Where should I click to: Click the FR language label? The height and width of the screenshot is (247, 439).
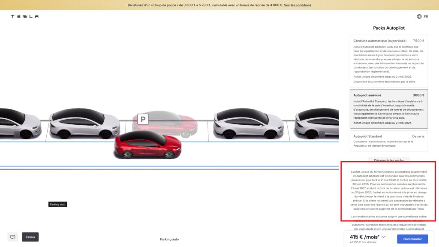(426, 17)
